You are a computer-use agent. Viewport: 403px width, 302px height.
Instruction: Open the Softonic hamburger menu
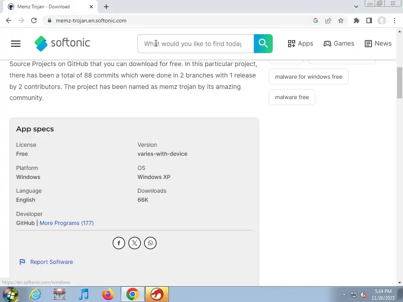[x=16, y=44]
